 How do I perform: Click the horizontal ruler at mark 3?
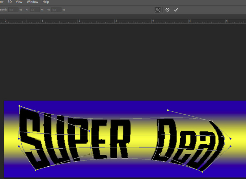click(x=116, y=21)
